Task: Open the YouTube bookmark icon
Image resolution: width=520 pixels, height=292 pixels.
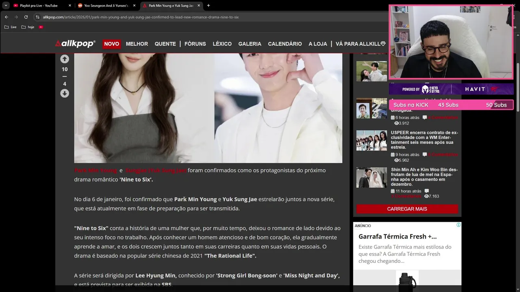Action: (41, 27)
